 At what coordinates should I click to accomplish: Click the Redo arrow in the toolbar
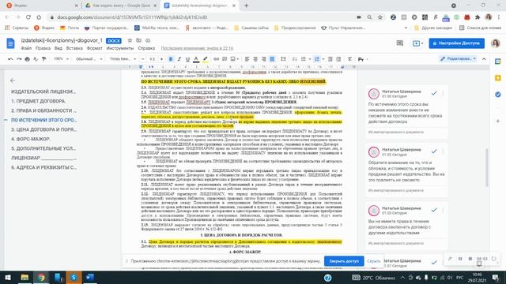(x=19, y=59)
